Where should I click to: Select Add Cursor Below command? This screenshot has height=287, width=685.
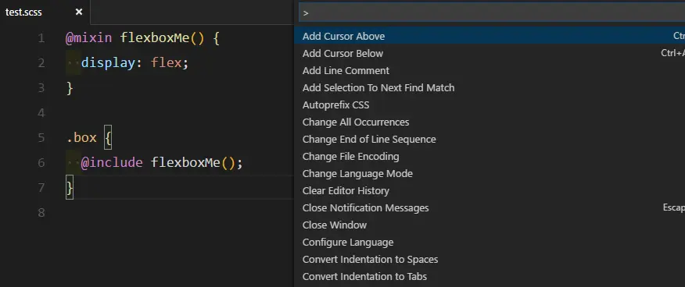pyautogui.click(x=490, y=54)
